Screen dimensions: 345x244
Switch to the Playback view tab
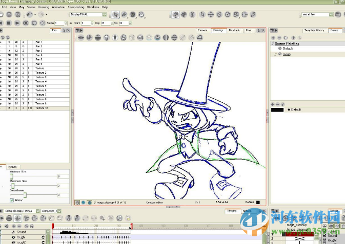(x=234, y=30)
